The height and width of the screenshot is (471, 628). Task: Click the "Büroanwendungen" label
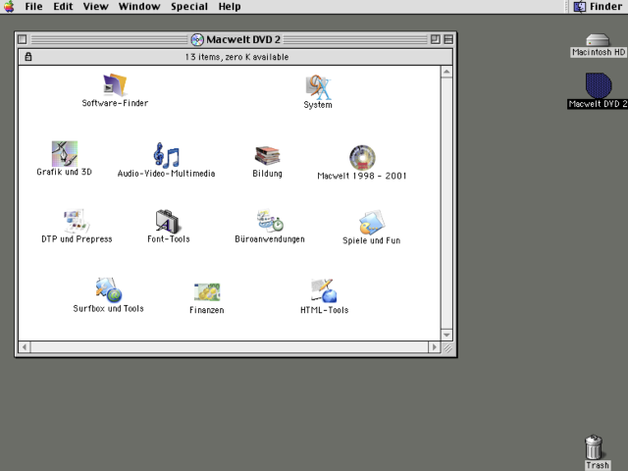tap(270, 239)
